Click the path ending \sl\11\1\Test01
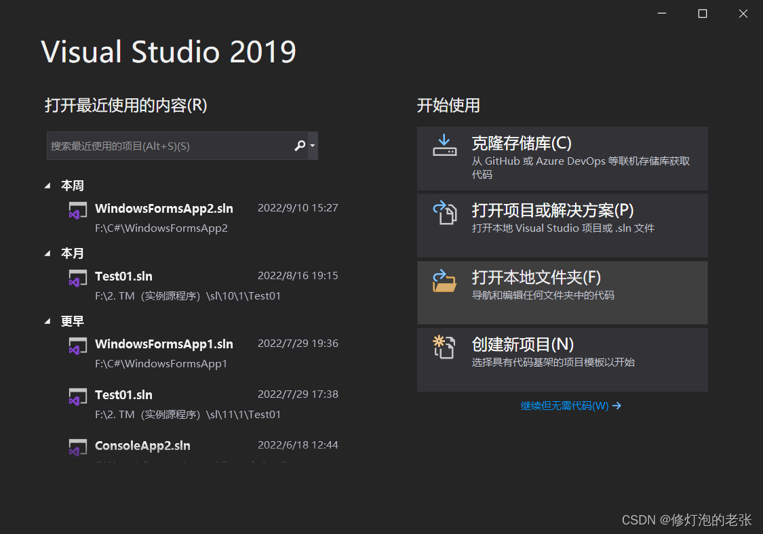This screenshot has width=763, height=534. (x=187, y=414)
